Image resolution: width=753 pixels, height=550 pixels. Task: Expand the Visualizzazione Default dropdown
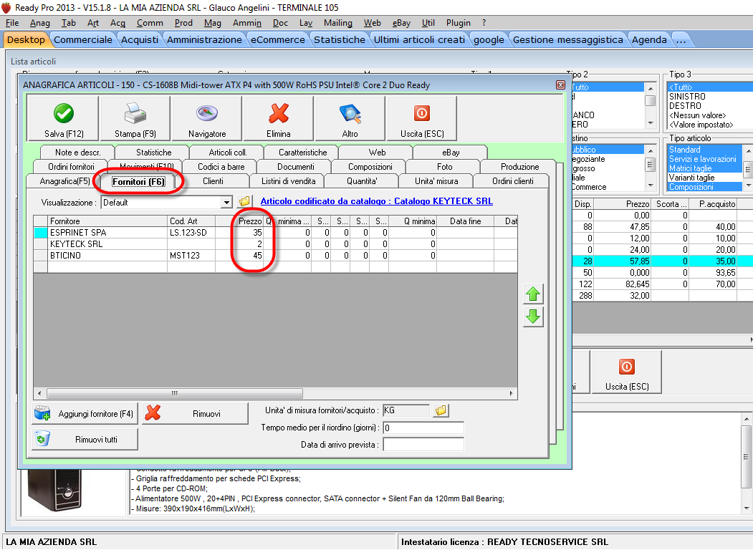click(x=227, y=203)
